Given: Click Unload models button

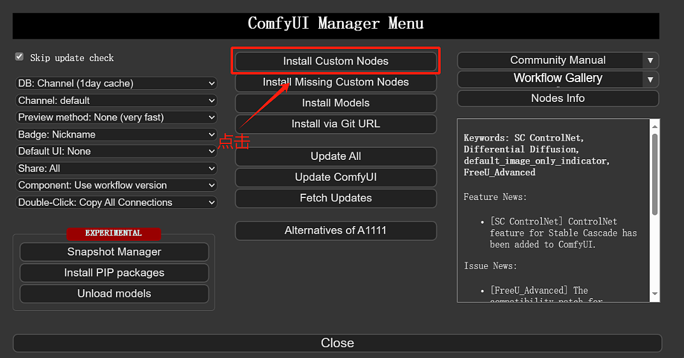Looking at the screenshot, I should coord(114,294).
